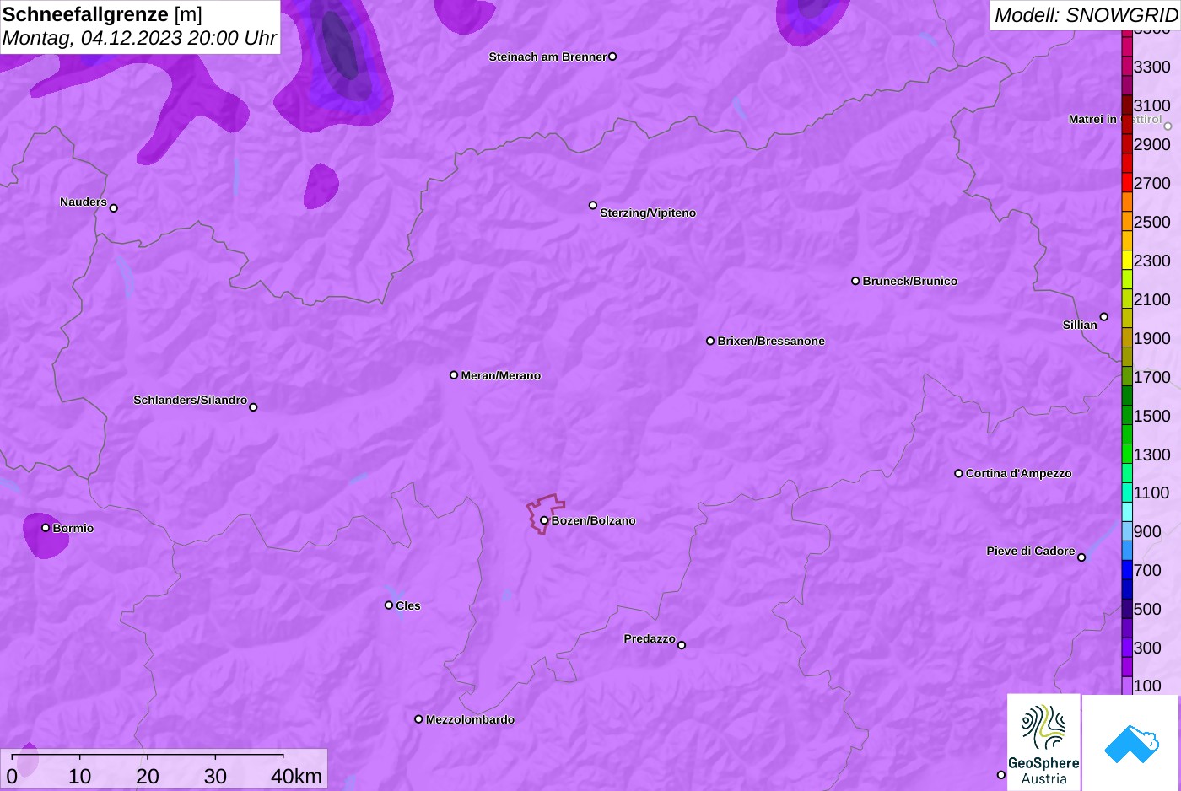Click the '30' scale bar label
The image size is (1181, 791).
(x=215, y=777)
